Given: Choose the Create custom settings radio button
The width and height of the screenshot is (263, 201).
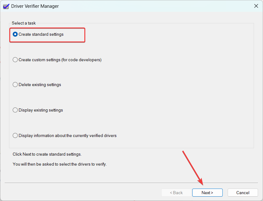Looking at the screenshot, I should coord(15,60).
